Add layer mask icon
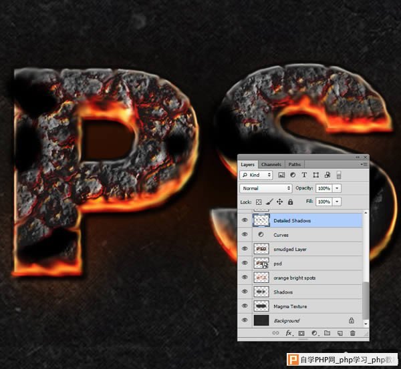 (301, 333)
